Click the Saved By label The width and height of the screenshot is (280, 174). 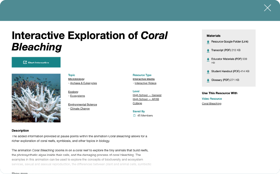(139, 111)
